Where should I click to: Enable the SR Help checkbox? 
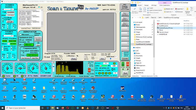pos(2,50)
